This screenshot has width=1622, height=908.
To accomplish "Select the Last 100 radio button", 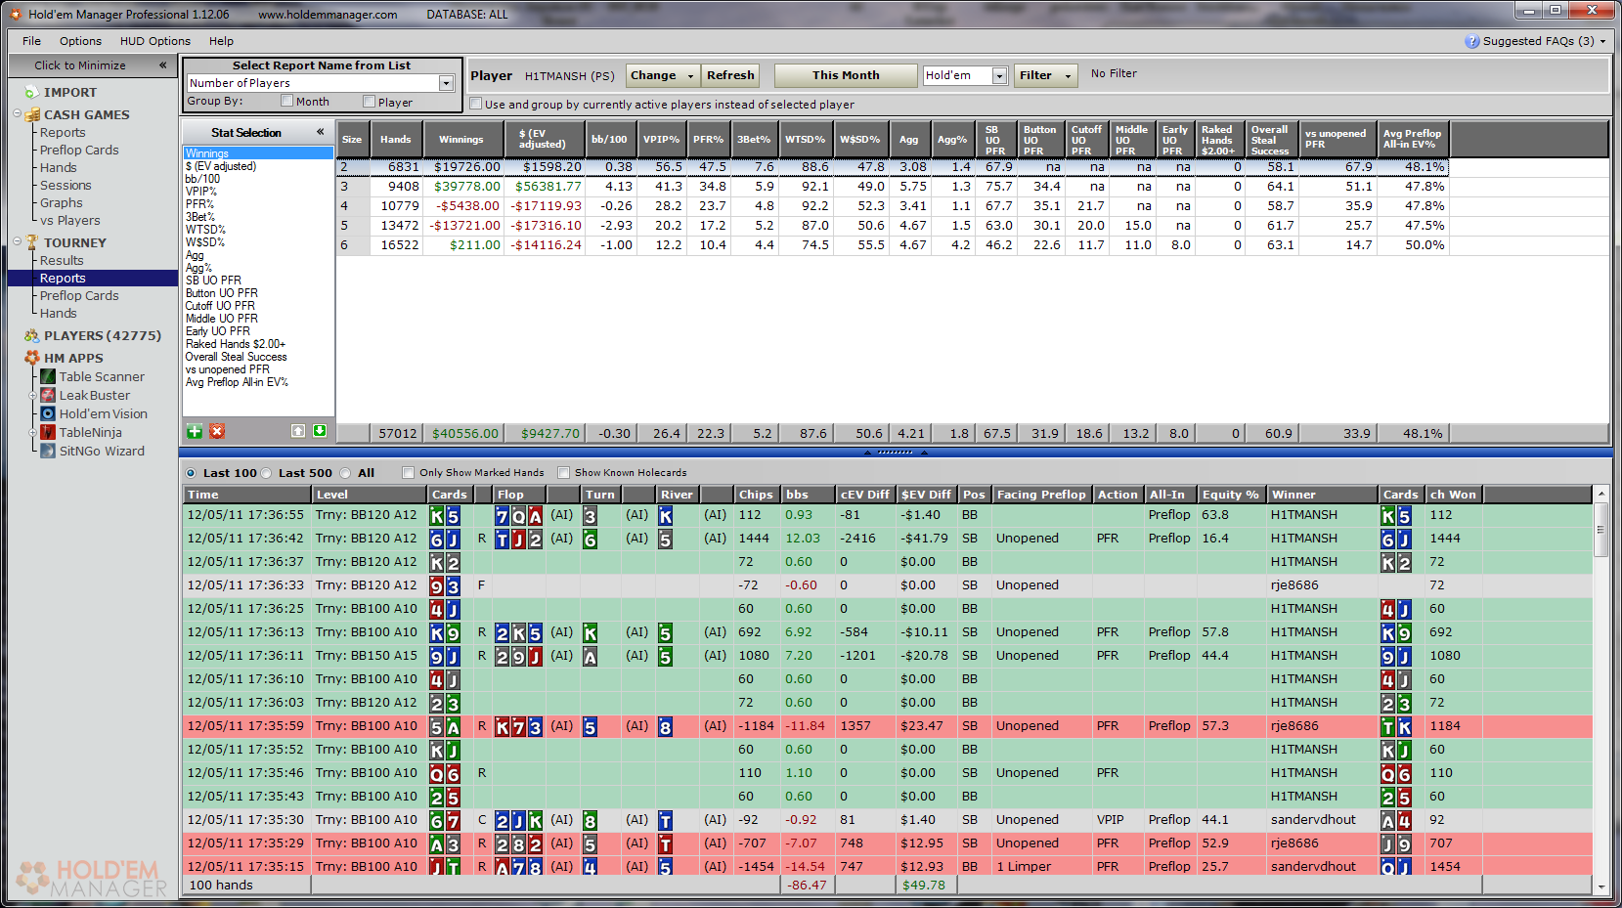I will (x=191, y=473).
